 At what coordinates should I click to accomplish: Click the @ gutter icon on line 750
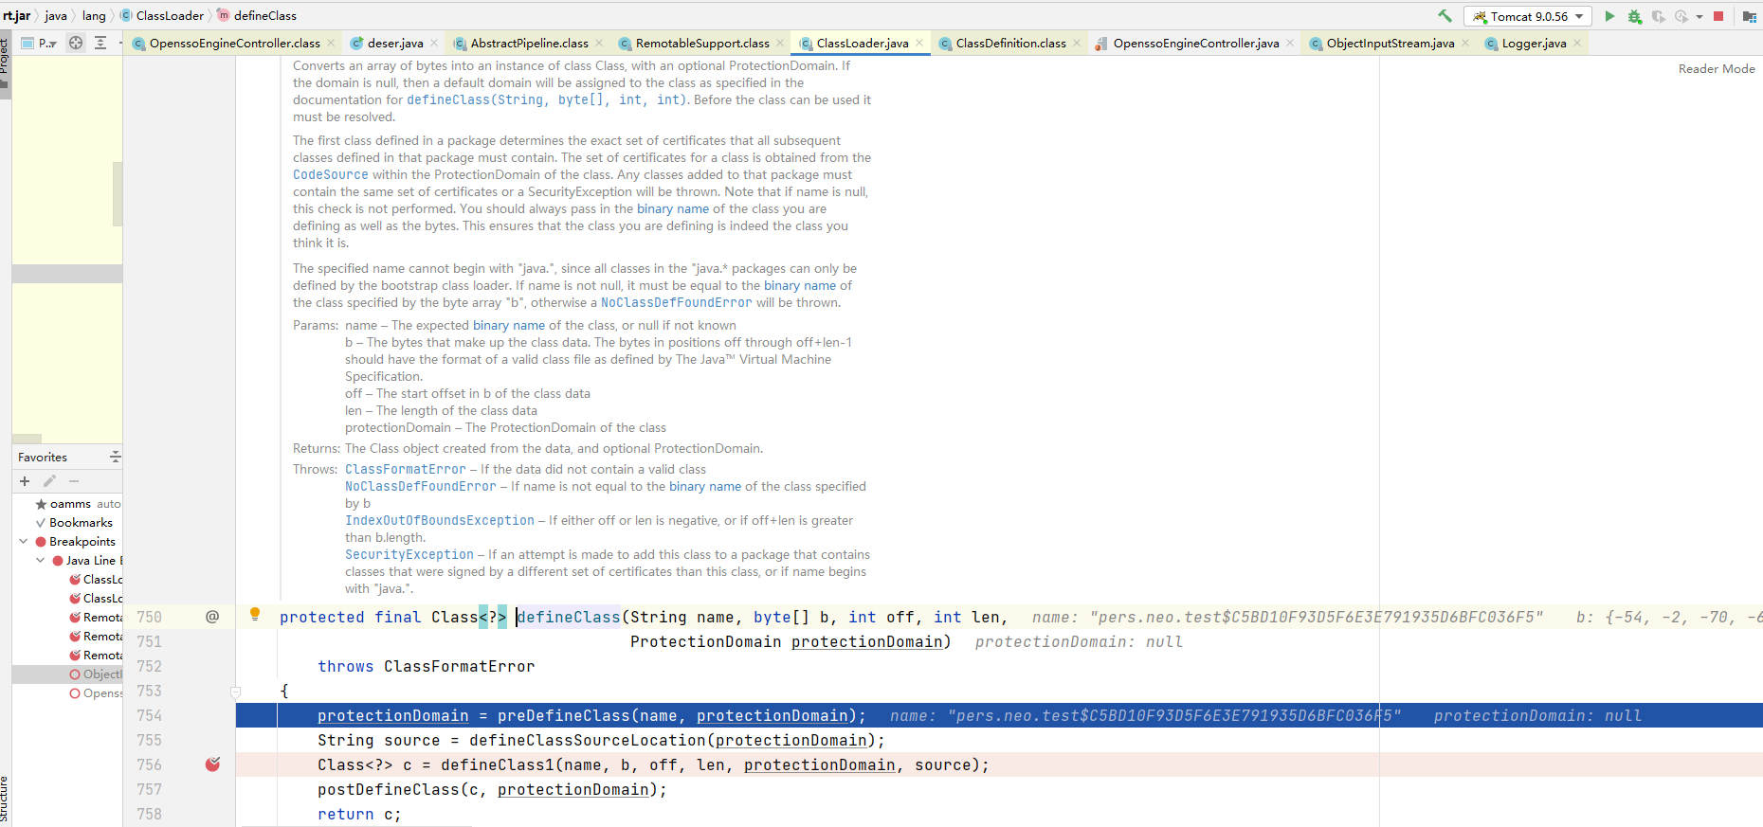212,617
